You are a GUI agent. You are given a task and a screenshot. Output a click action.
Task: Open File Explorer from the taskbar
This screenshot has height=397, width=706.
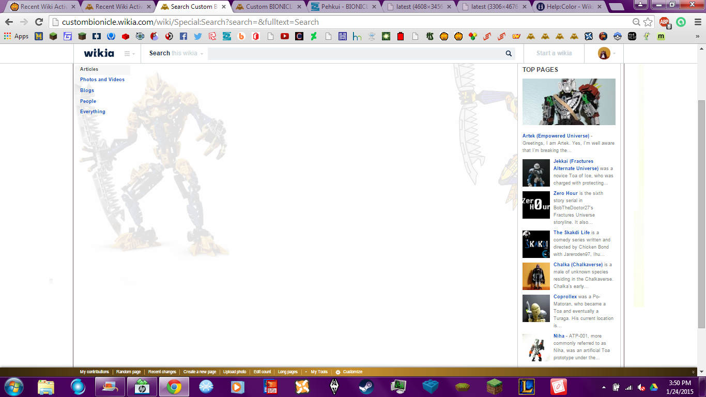(46, 387)
